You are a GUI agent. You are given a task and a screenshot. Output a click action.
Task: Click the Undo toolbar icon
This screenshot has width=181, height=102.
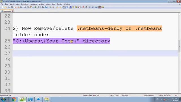pyautogui.click(x=35, y=7)
